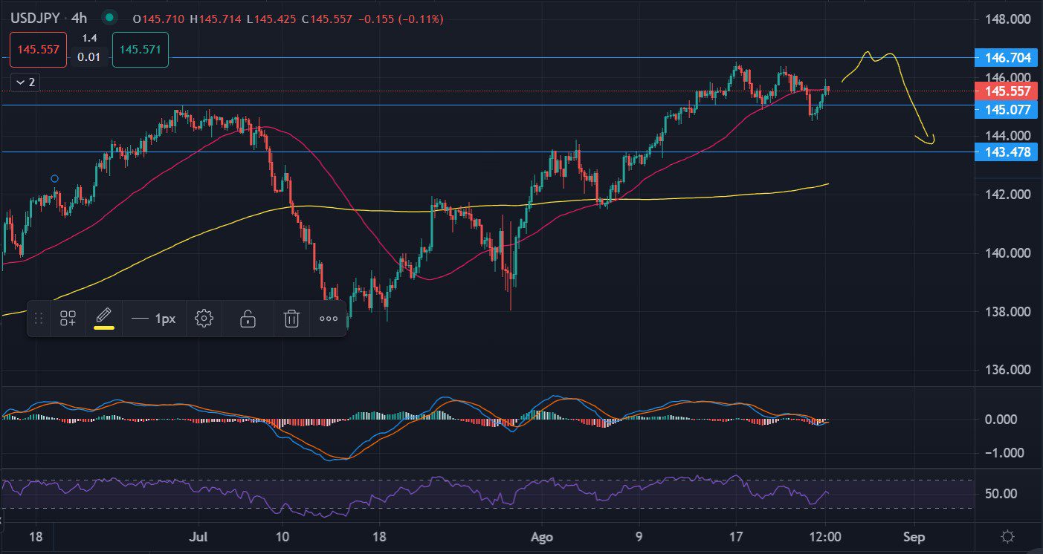Click the -1.000 value on the MACD scale

(x=1004, y=453)
